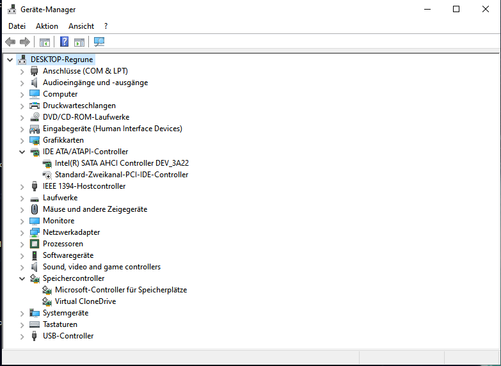
Task: Click the USB-Controller plug icon
Action: (x=35, y=336)
